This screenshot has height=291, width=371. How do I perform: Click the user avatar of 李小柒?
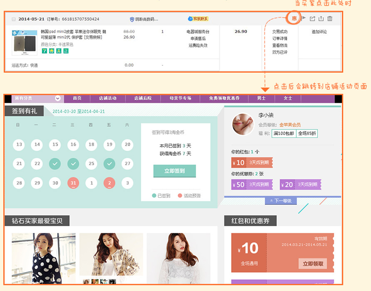coord(243,125)
